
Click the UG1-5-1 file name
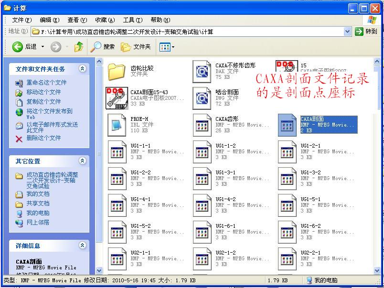[311, 199]
